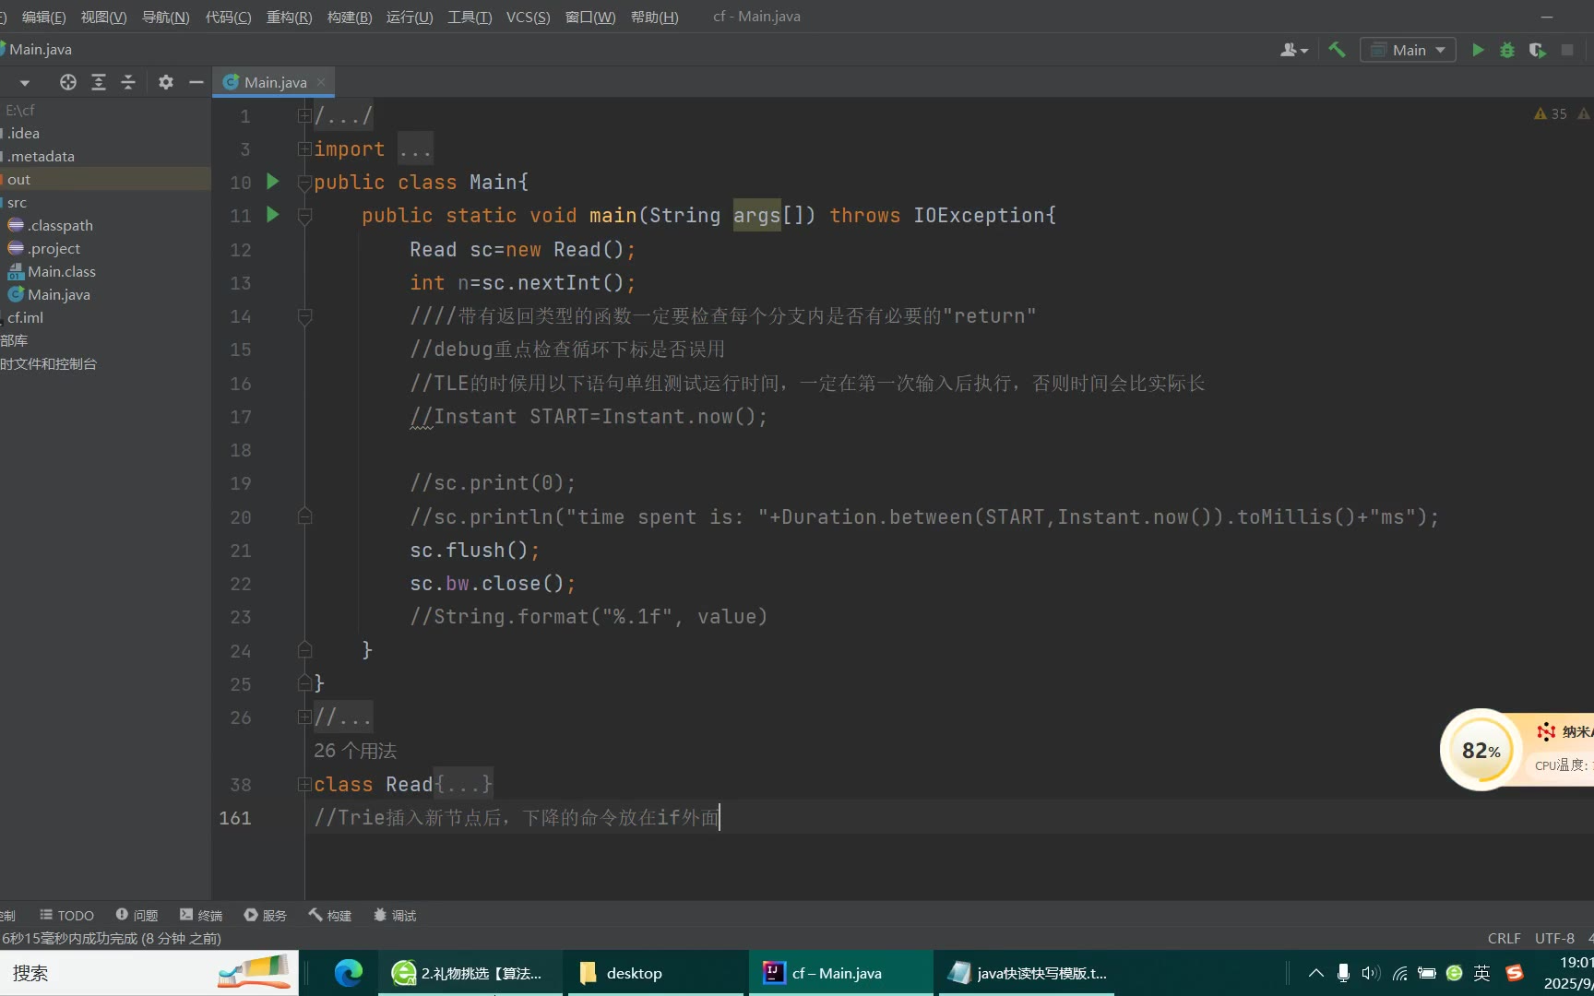Screen dimensions: 1594x996
Task: Open the 调试 debug tool window
Action: click(x=395, y=915)
